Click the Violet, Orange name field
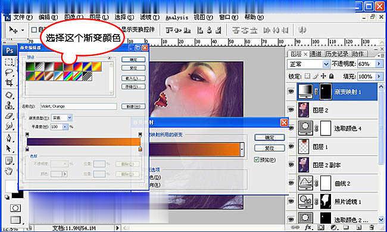 [x=79, y=106]
